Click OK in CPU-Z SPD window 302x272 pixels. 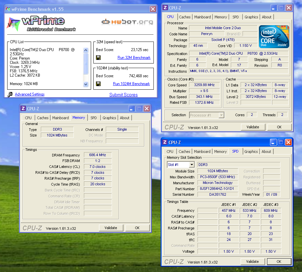[x=279, y=262]
